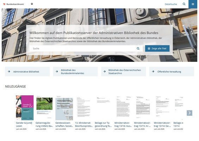Click the layers icon in Zeige alle Titel

pos(149,49)
